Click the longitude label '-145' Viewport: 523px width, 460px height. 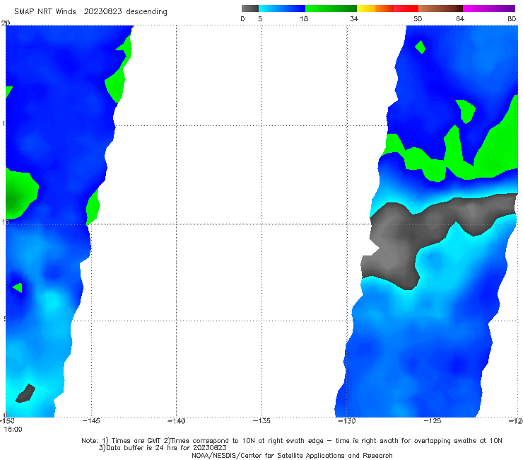91,421
